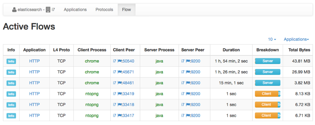Click flag icon in client peer 33418 row
Image resolution: width=315 pixels, height=125 pixels.
[120, 105]
